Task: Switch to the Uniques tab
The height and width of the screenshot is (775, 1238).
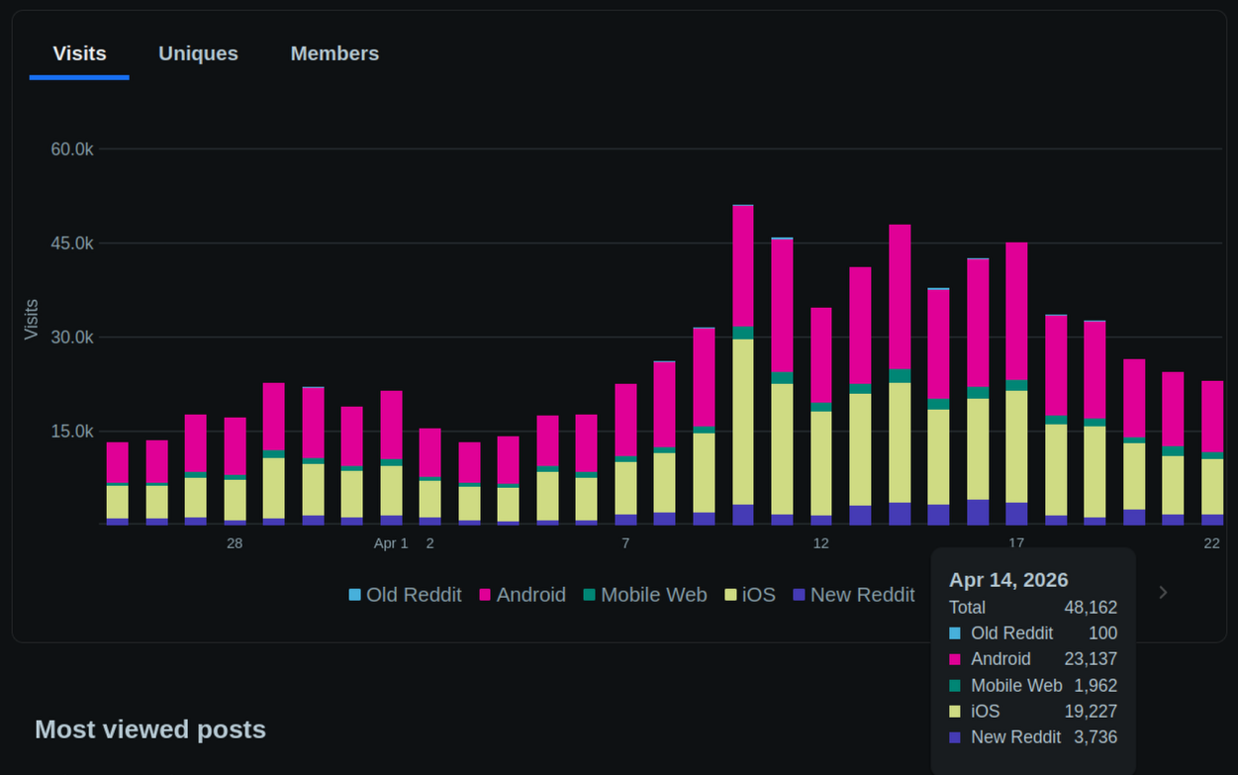Action: [198, 53]
